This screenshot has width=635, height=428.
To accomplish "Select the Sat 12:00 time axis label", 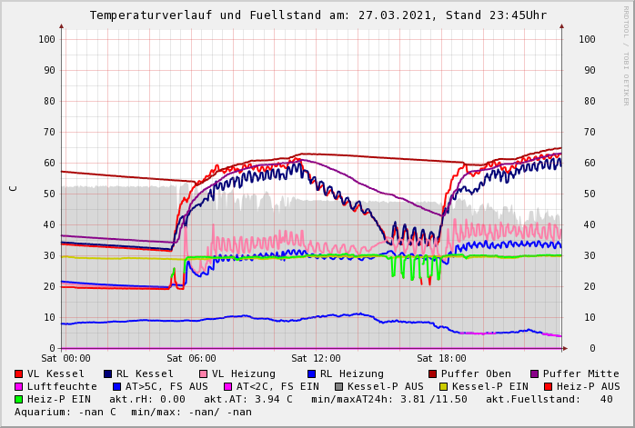I will click(316, 358).
